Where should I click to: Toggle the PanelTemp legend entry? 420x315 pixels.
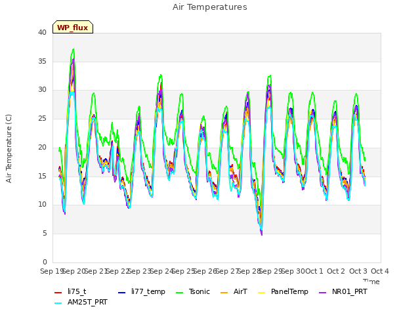tap(283, 291)
